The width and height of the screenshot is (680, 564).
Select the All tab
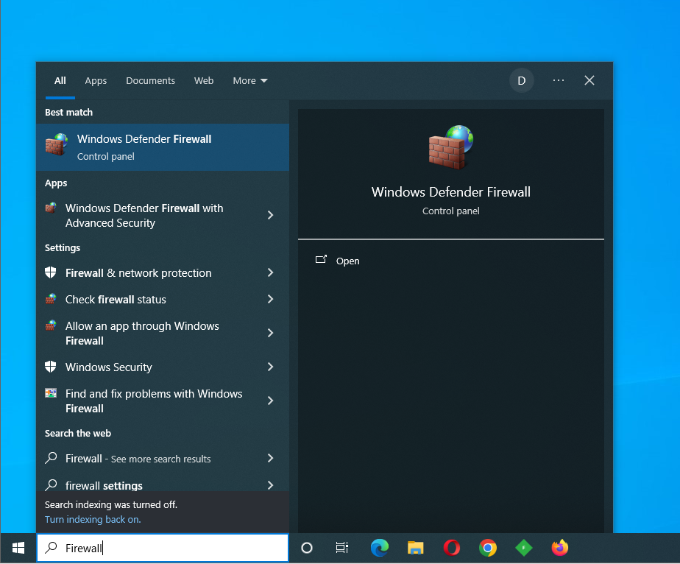tap(60, 81)
